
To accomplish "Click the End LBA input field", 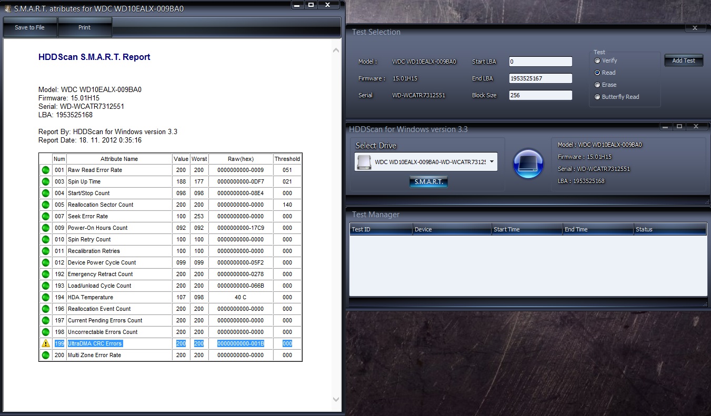I will click(540, 78).
